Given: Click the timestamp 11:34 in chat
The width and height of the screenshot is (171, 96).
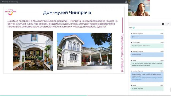Looking at the screenshot, I should 162,60.
